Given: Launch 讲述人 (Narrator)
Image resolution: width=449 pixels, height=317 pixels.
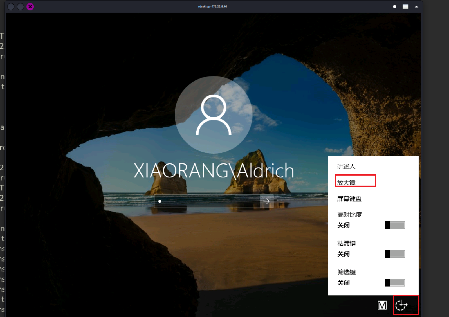Looking at the screenshot, I should pos(346,167).
